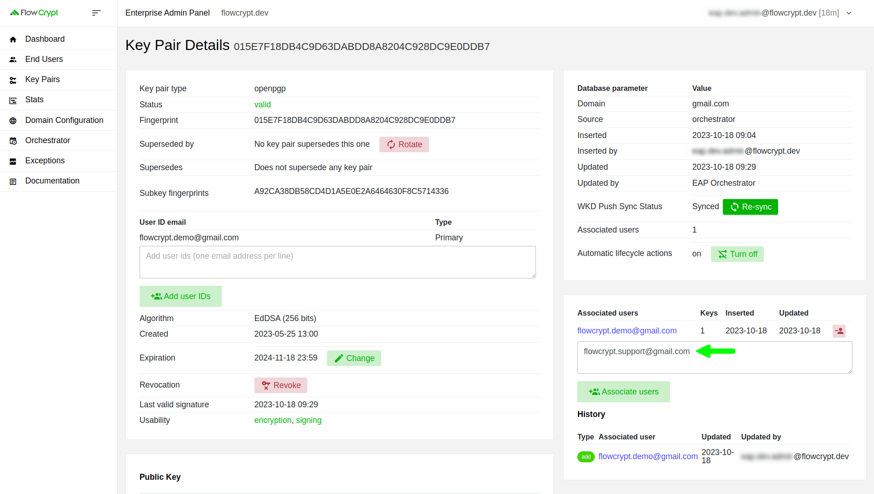Click Add user IDs button
Image resolution: width=874 pixels, height=494 pixels.
(180, 296)
